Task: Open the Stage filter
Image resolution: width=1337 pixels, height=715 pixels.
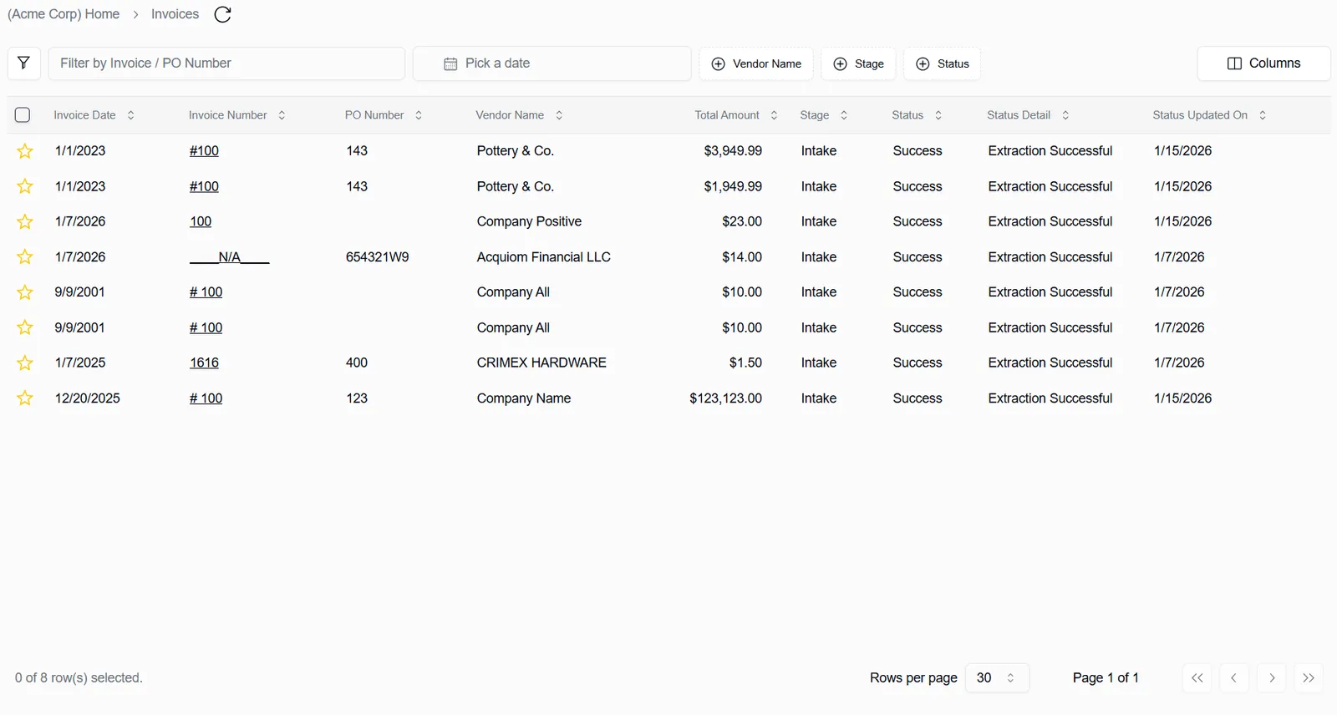Action: (x=858, y=63)
